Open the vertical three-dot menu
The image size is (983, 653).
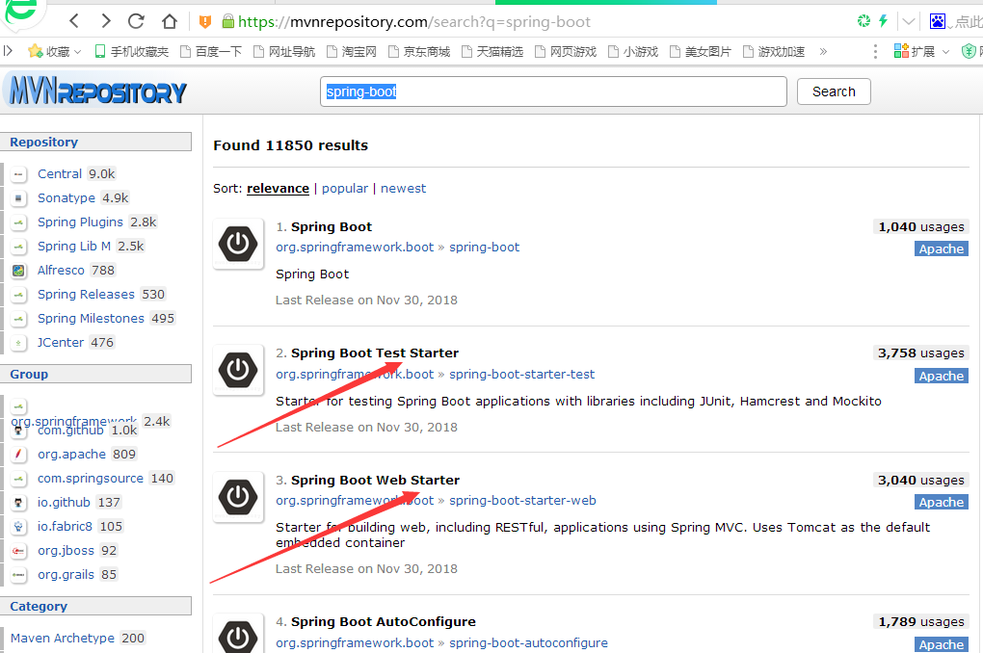click(875, 51)
